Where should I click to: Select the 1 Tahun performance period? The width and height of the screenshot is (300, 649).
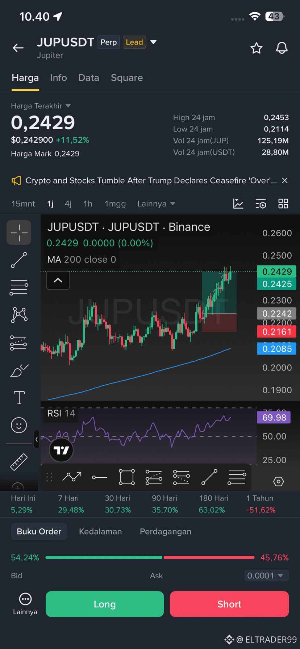(261, 504)
